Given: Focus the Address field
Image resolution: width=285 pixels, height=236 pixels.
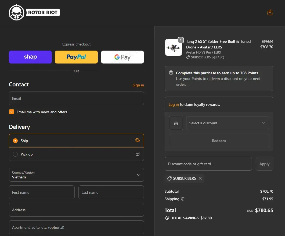Looking at the screenshot, I should (76, 210).
